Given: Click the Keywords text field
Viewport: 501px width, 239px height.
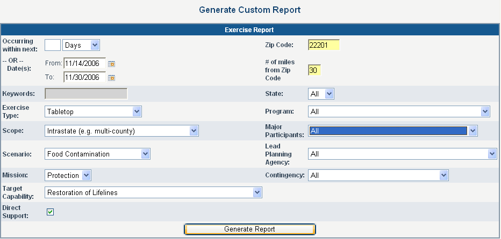Looking at the screenshot, I should click(x=86, y=94).
